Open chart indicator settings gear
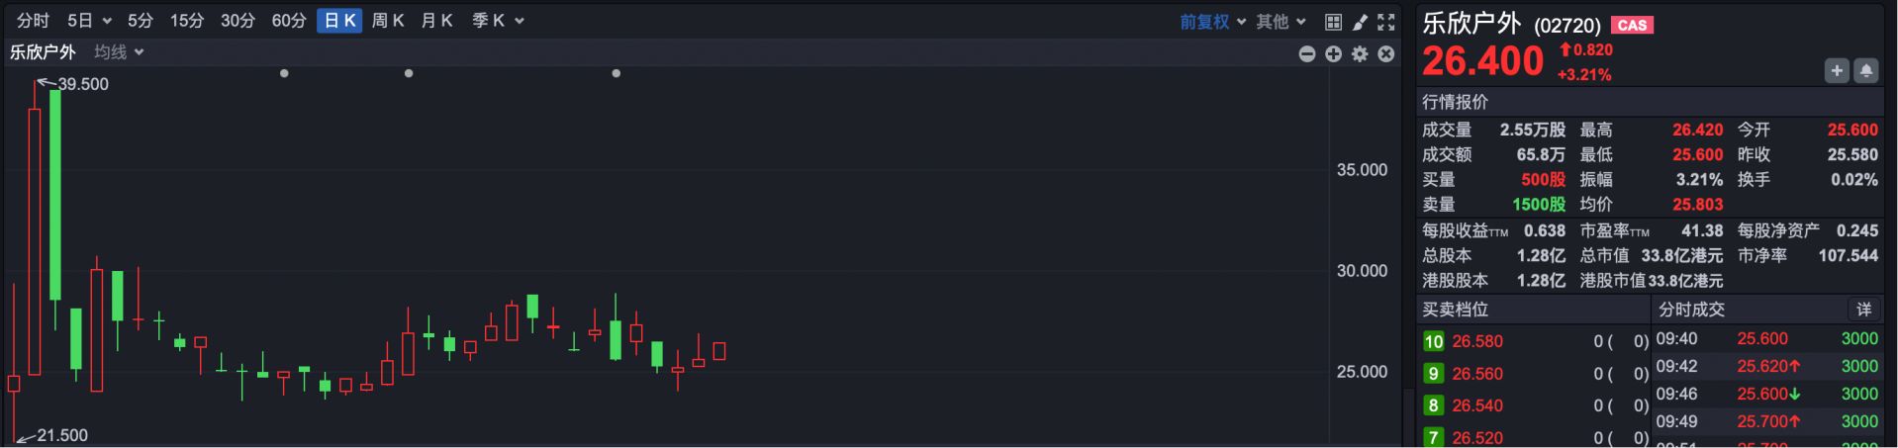The image size is (1898, 448). 1360,54
